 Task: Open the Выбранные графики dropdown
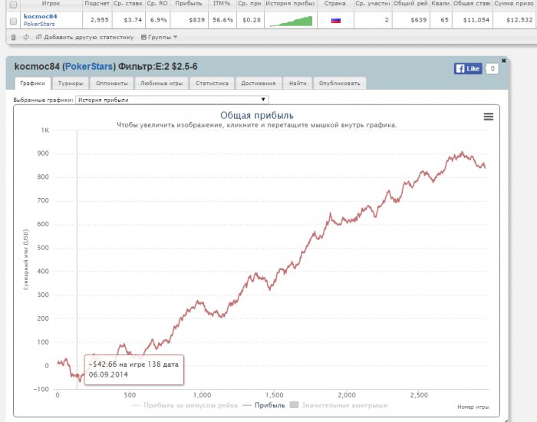[x=172, y=100]
